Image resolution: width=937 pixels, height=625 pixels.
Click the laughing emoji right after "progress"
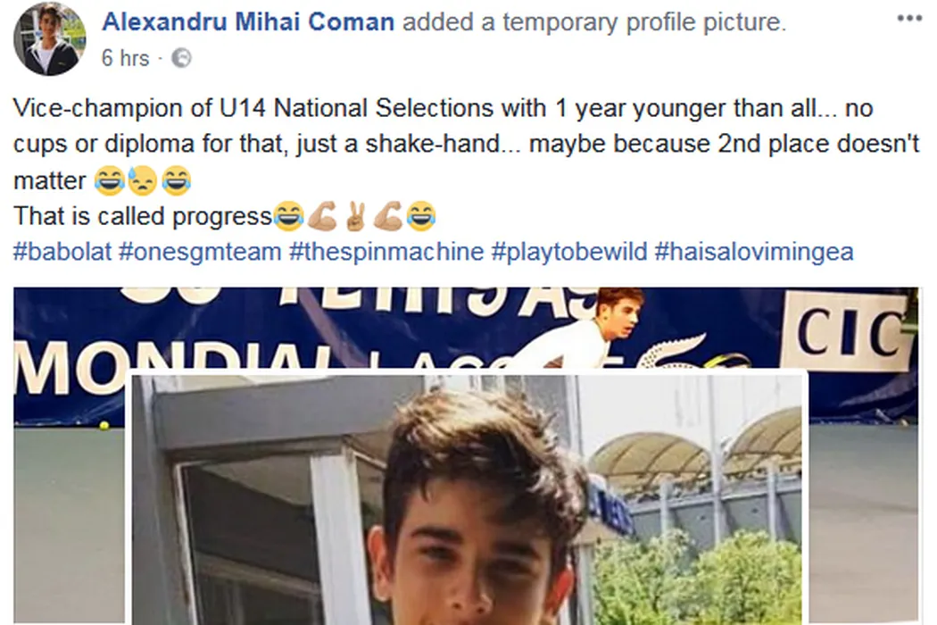tap(288, 217)
